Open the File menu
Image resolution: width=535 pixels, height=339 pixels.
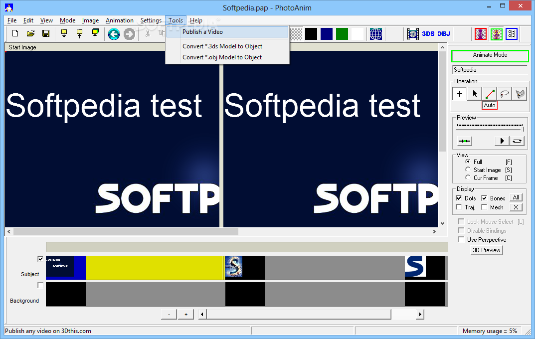point(12,20)
